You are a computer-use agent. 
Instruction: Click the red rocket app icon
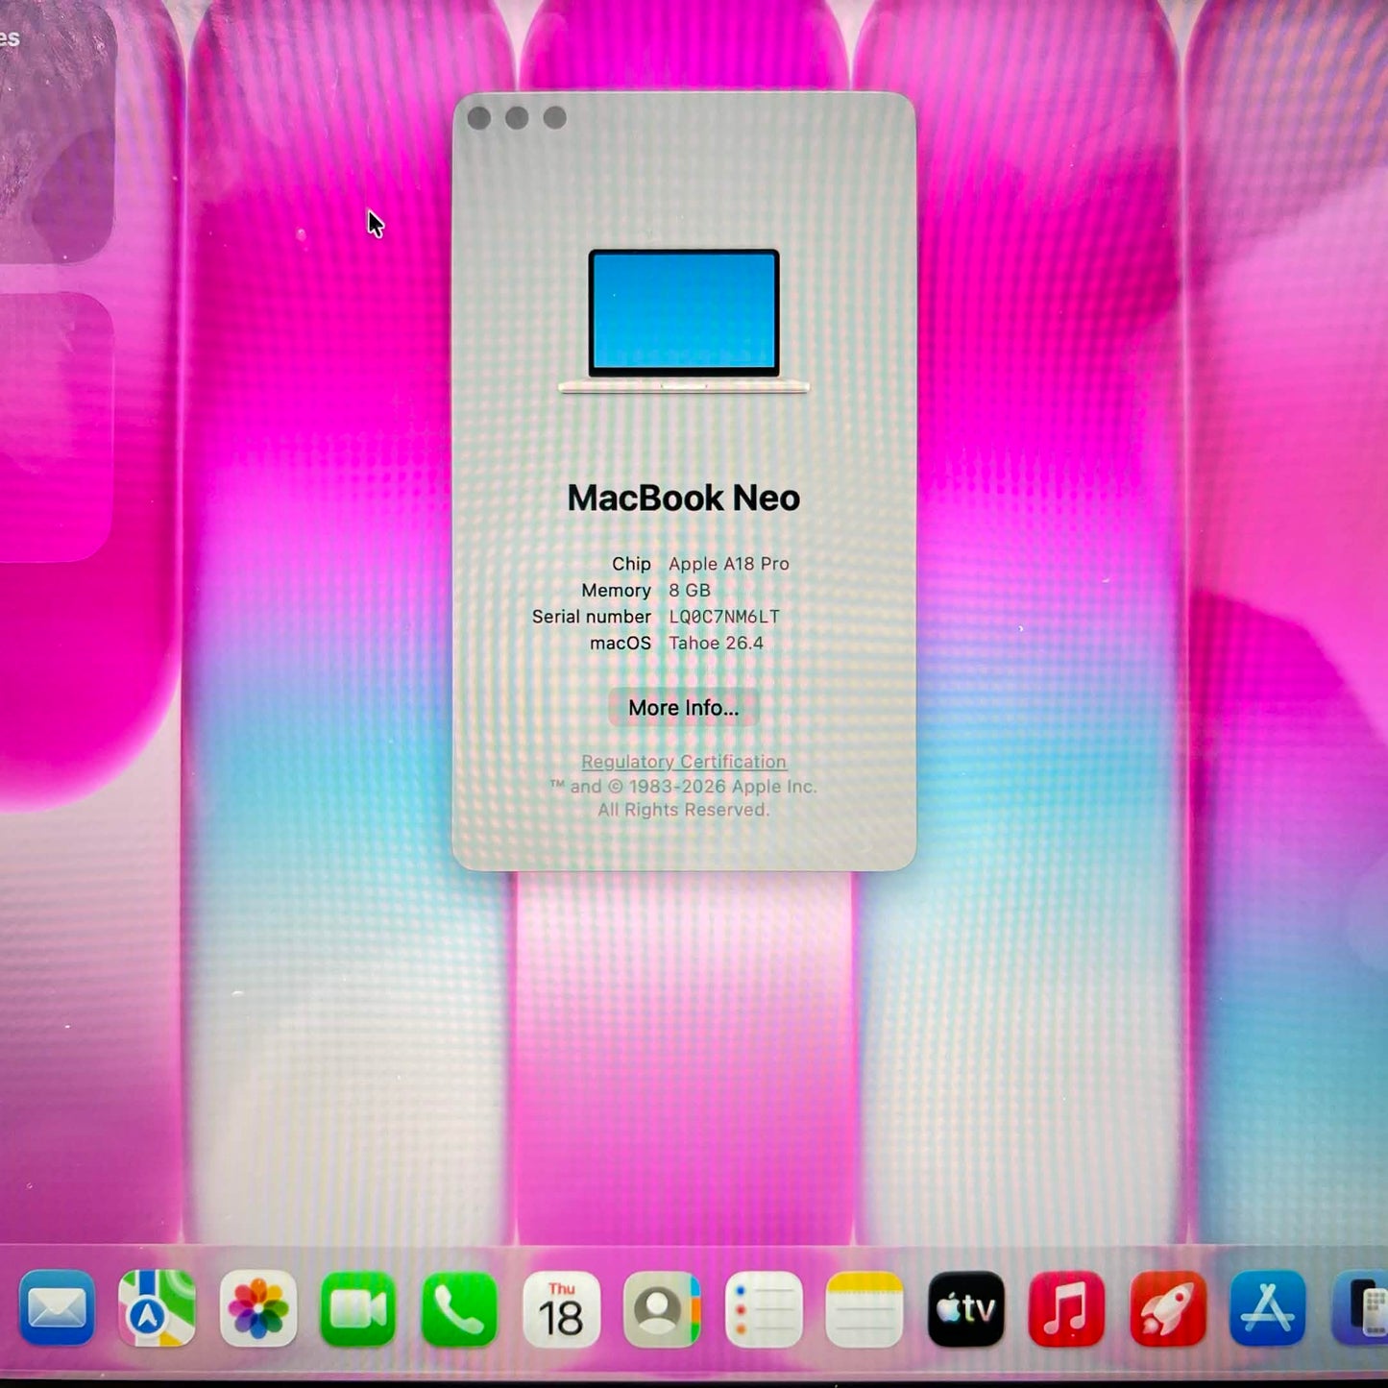[1167, 1308]
